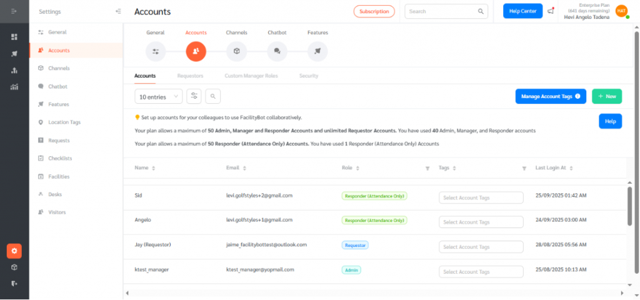Expand the 10 entries dropdown
The height and width of the screenshot is (300, 640).
coord(159,96)
